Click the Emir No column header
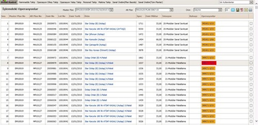Viewport: 258px width, 125px height. tap(50, 16)
